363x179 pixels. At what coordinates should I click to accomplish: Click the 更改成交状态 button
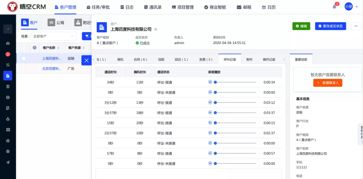pos(331,26)
